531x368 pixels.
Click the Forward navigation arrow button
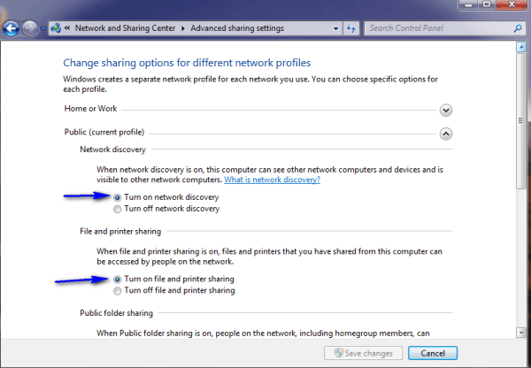pyautogui.click(x=31, y=28)
